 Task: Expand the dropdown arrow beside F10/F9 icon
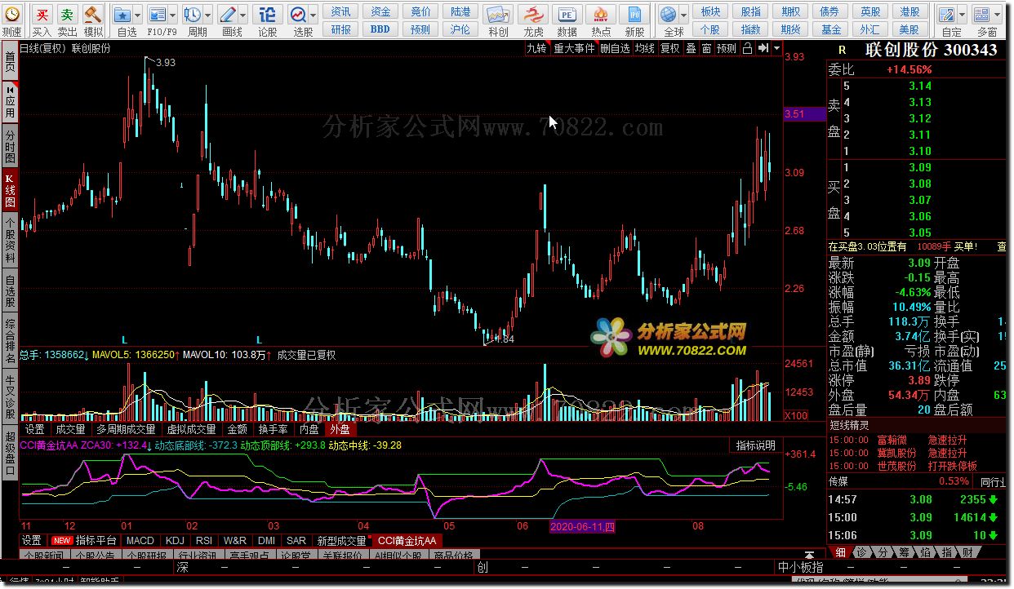pyautogui.click(x=172, y=15)
